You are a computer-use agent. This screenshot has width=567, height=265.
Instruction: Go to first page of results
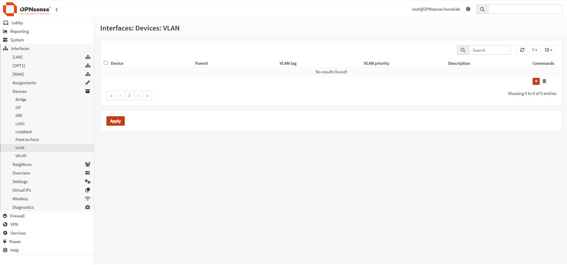(x=111, y=96)
